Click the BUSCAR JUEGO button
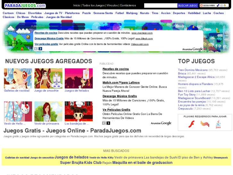Screen dimensions: 233x175 pyautogui.click(x=188, y=5)
